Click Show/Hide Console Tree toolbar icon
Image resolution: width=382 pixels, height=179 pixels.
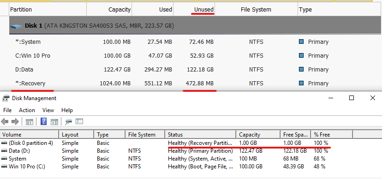coord(30,121)
